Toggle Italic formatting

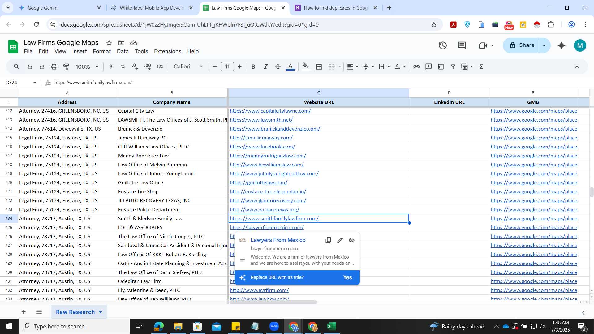[x=265, y=66]
